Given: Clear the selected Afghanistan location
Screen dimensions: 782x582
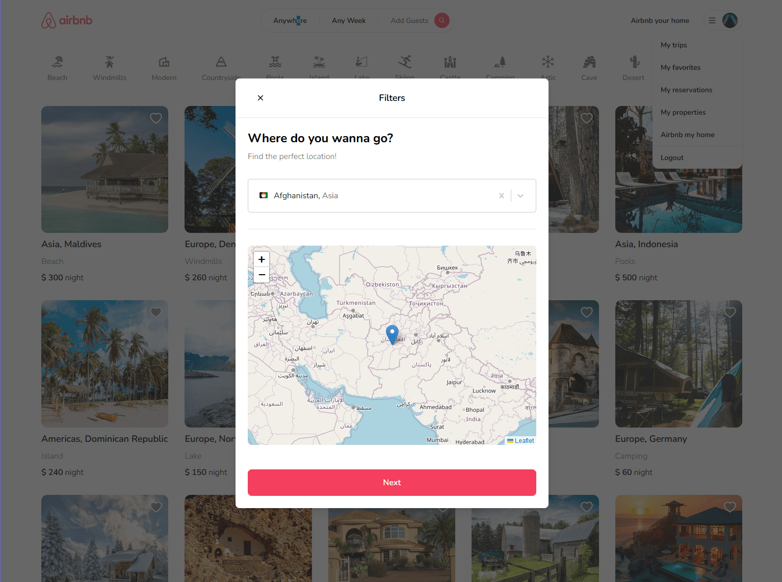Looking at the screenshot, I should click(x=502, y=196).
